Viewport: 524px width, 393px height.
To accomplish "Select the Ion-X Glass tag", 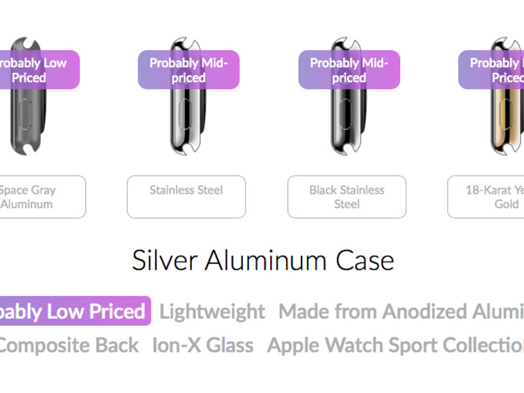I will (x=203, y=345).
